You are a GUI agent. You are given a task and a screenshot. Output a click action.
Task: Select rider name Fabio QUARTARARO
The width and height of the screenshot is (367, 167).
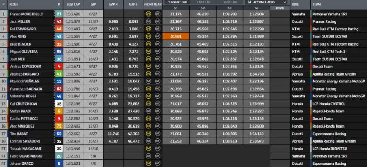click(x=26, y=156)
